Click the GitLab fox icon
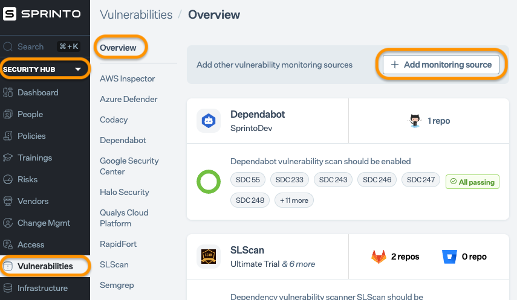Screen dimensions: 517x300 379,257
